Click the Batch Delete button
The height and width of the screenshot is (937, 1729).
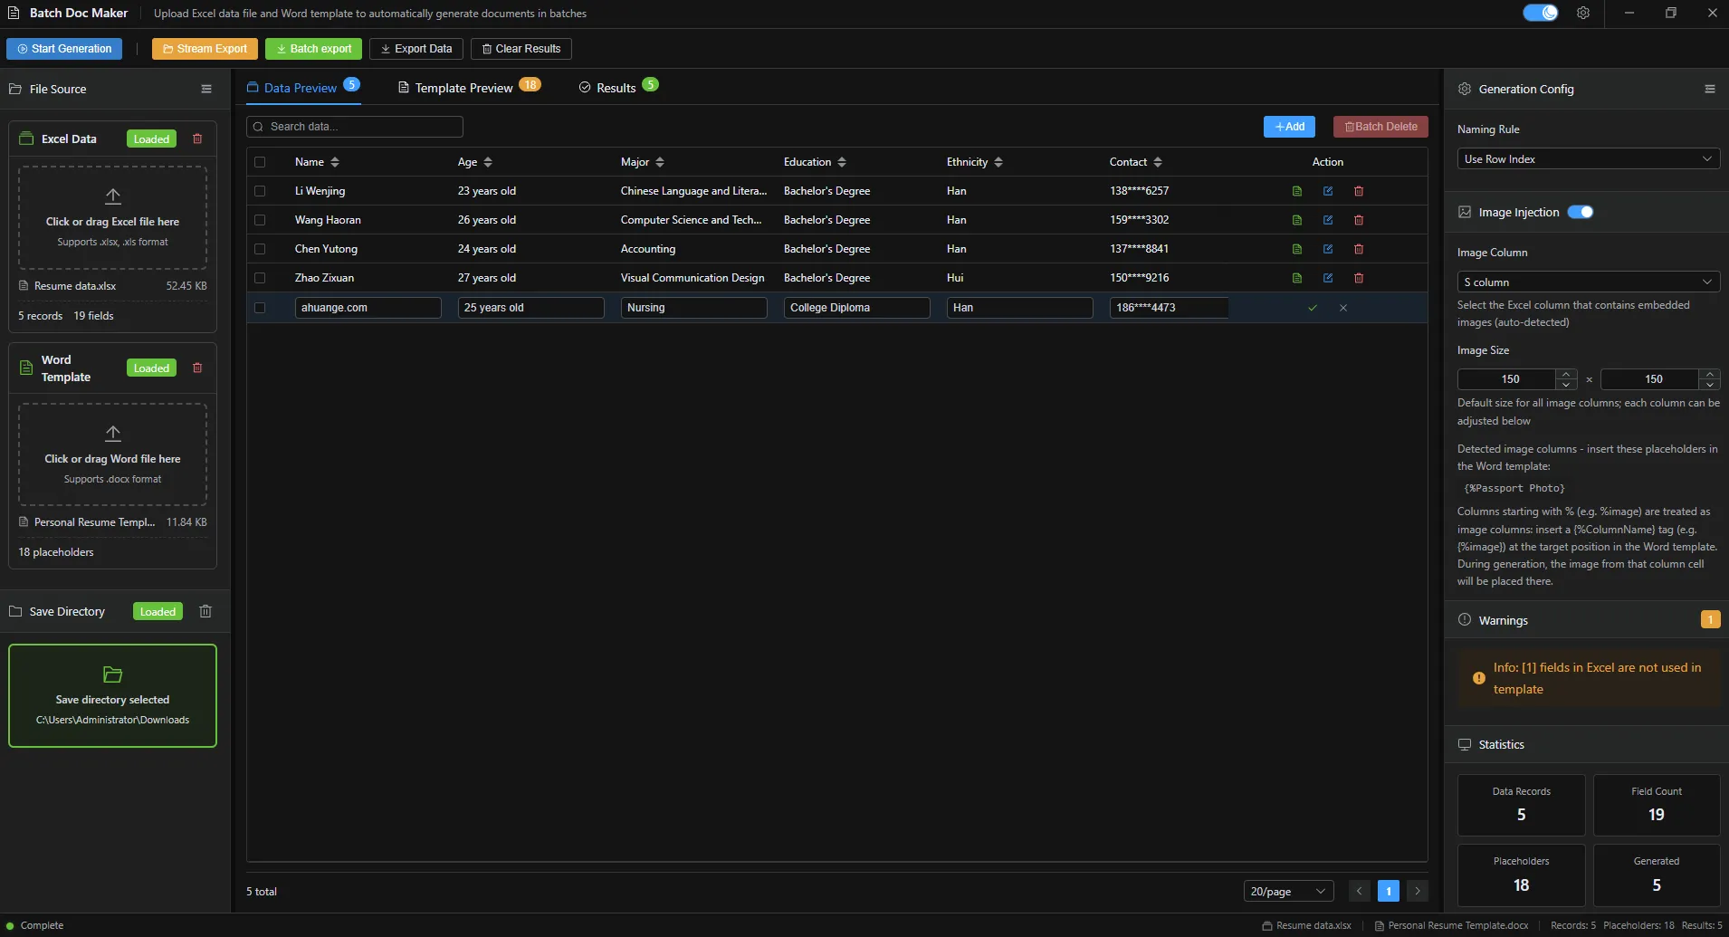point(1380,127)
